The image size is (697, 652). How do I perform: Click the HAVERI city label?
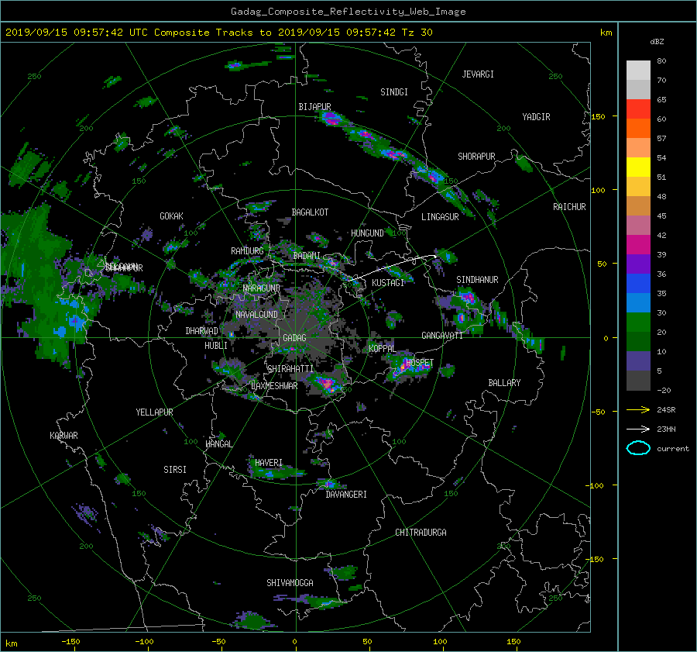pyautogui.click(x=269, y=463)
